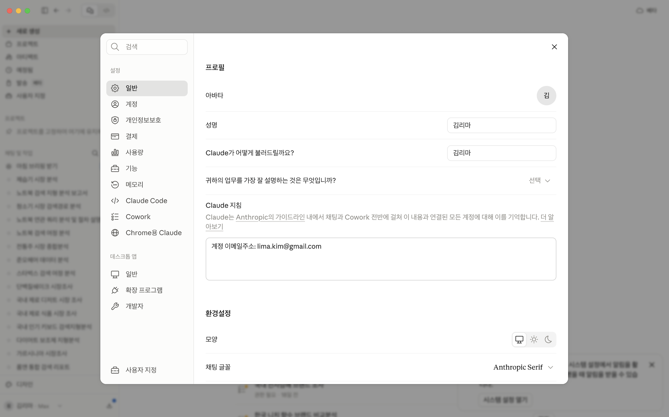
Task: Open the 기능 toolbox icon
Action: pyautogui.click(x=115, y=168)
